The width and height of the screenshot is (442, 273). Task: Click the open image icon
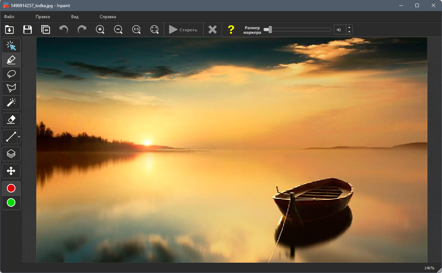pos(9,30)
